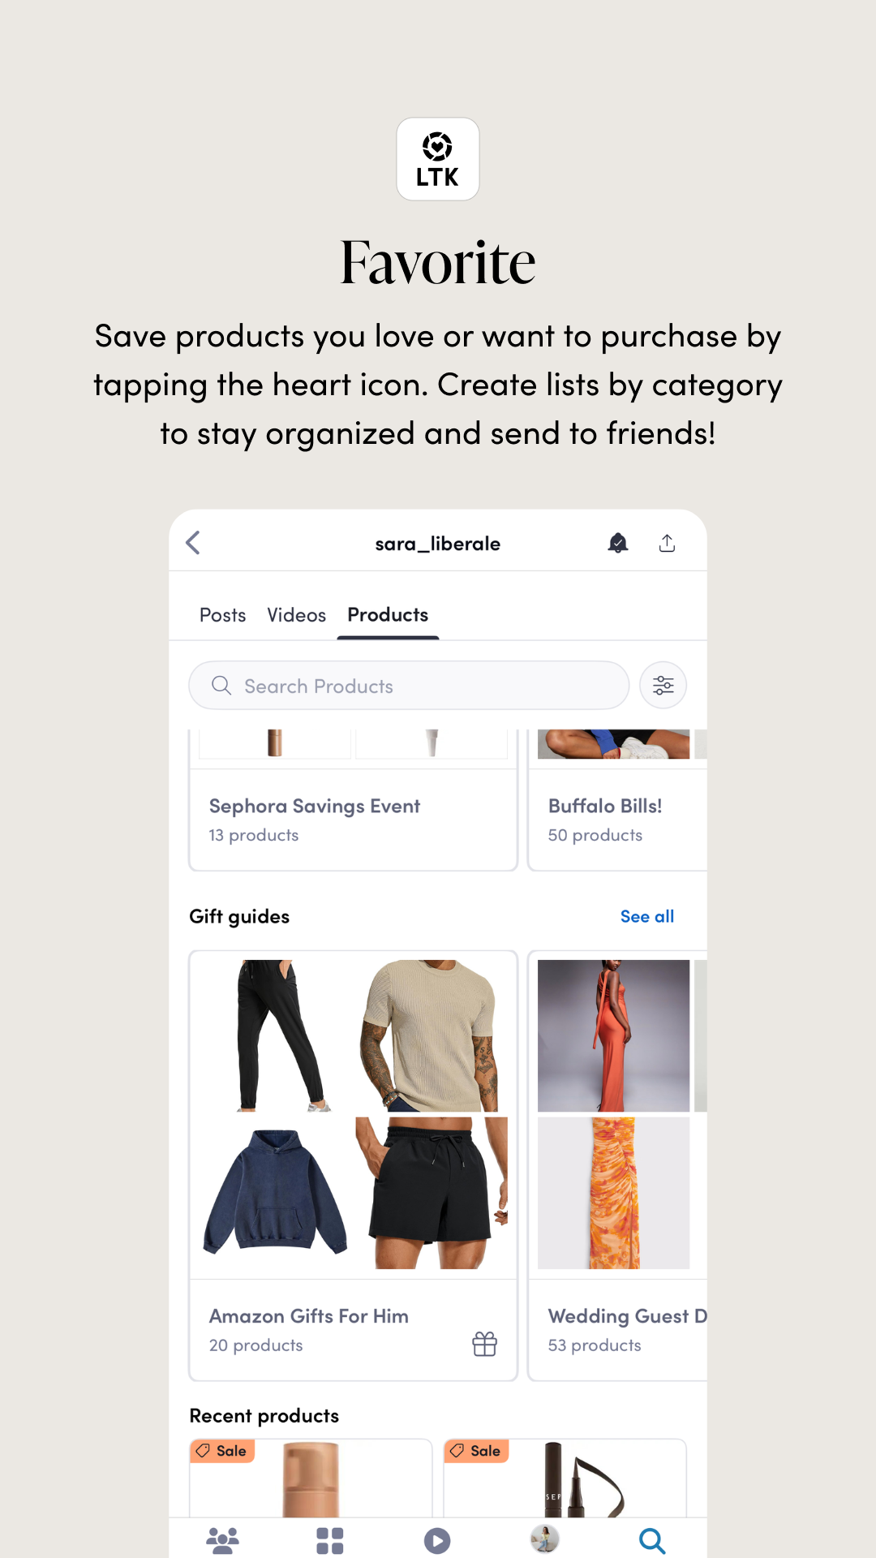Open the grid discover icon in nav bar
The height and width of the screenshot is (1558, 876).
(x=330, y=1540)
